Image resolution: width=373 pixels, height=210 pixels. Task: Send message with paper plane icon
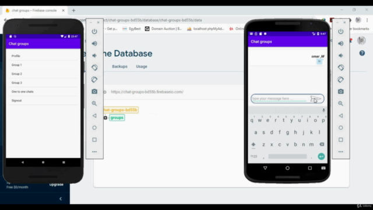[x=315, y=99]
